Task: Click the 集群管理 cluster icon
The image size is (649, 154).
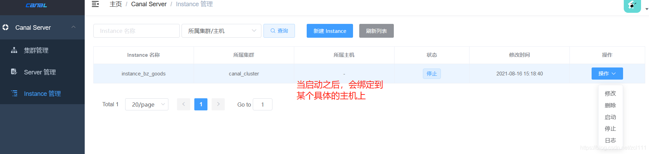Action: pos(14,50)
